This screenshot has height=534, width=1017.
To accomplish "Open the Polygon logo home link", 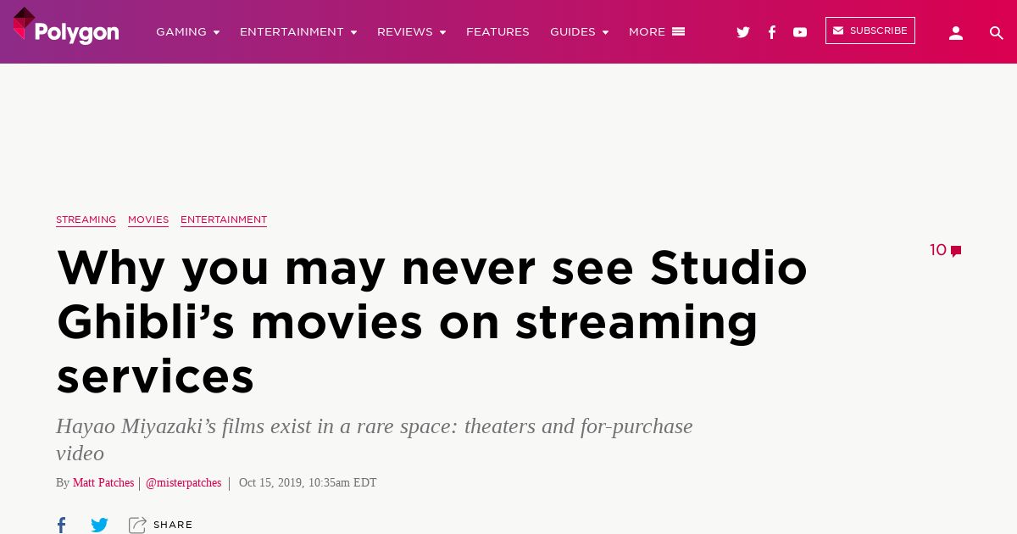I will (66, 27).
